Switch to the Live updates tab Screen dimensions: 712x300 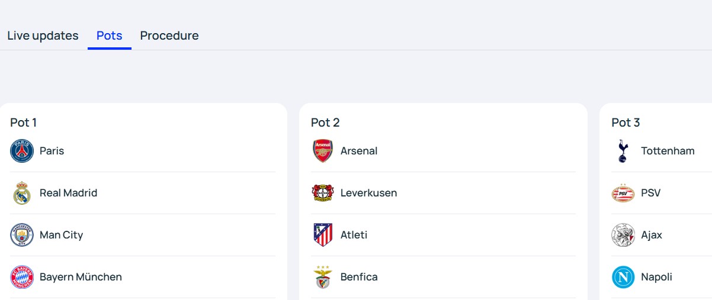(x=43, y=36)
